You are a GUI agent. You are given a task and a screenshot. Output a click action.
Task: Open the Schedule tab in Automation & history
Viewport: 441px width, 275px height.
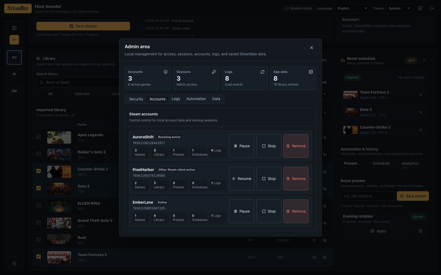pos(381,165)
